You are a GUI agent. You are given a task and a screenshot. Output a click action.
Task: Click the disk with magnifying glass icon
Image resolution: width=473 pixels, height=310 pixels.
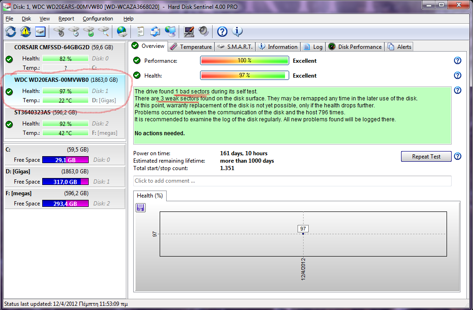tap(104, 32)
